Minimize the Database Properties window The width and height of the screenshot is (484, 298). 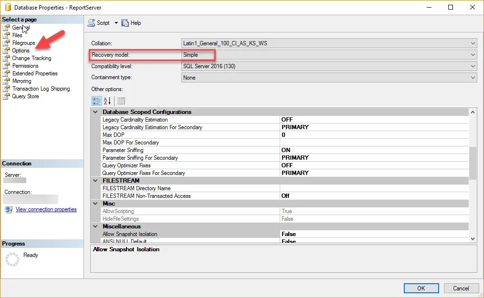pyautogui.click(x=429, y=7)
